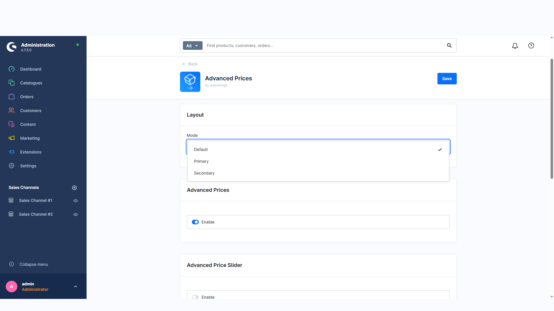This screenshot has height=311, width=554.
Task: Turn on Advanced Price Slider Enable toggle
Action: pyautogui.click(x=195, y=297)
